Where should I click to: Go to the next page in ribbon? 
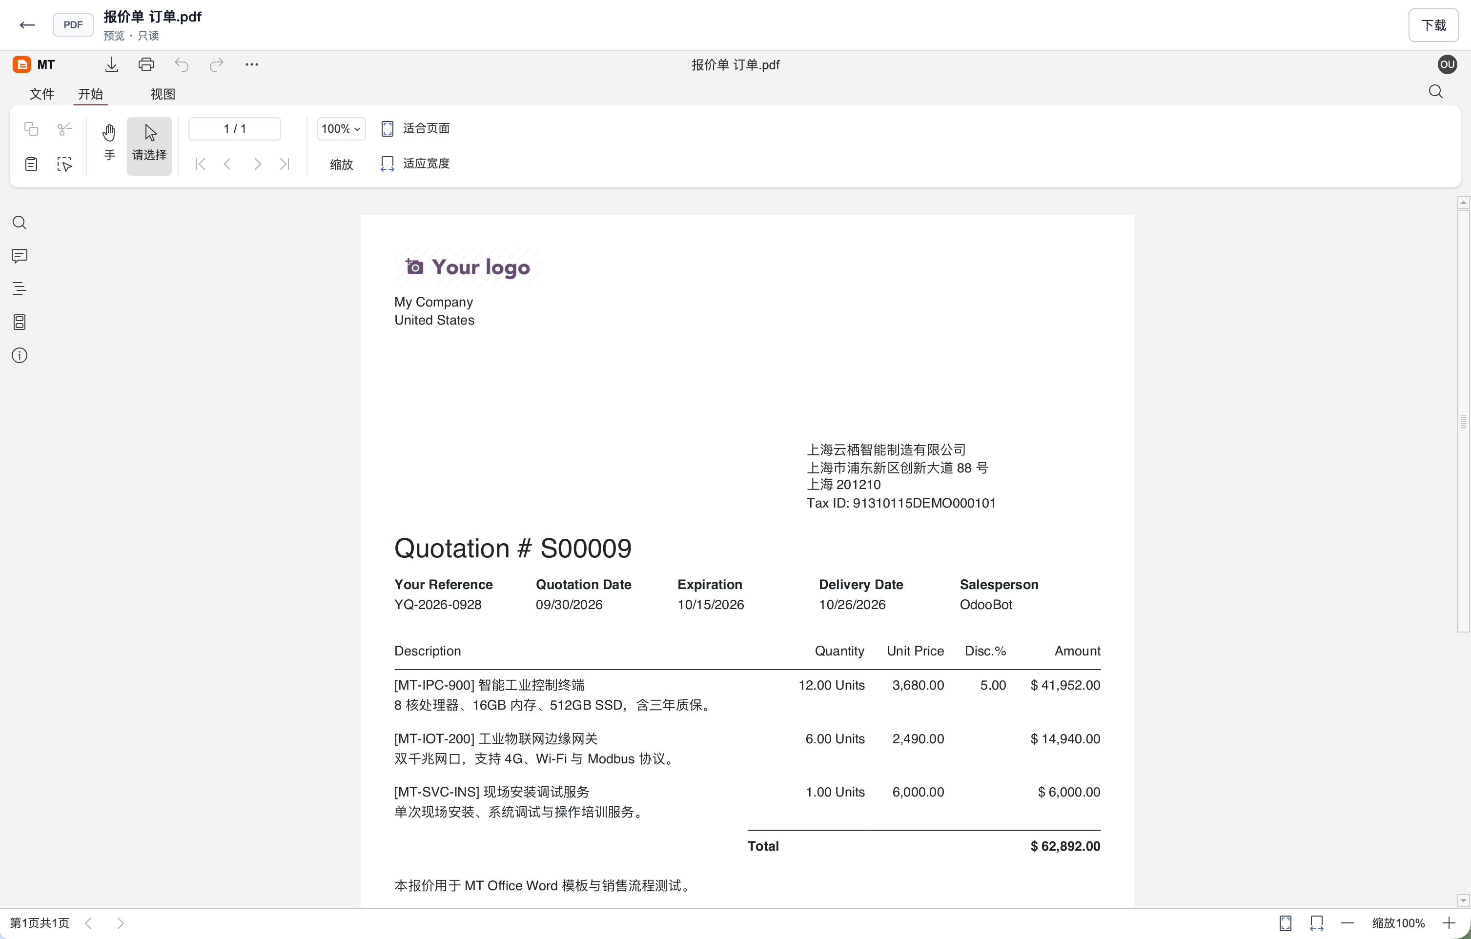point(258,163)
